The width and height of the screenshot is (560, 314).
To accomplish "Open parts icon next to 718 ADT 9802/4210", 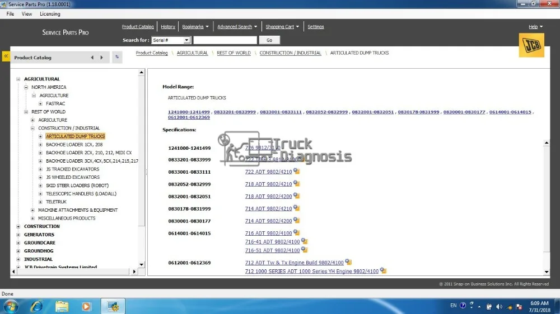I will 296,184.
